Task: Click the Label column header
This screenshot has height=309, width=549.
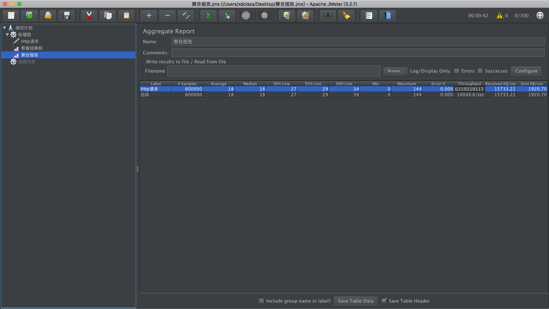Action: click(x=155, y=84)
